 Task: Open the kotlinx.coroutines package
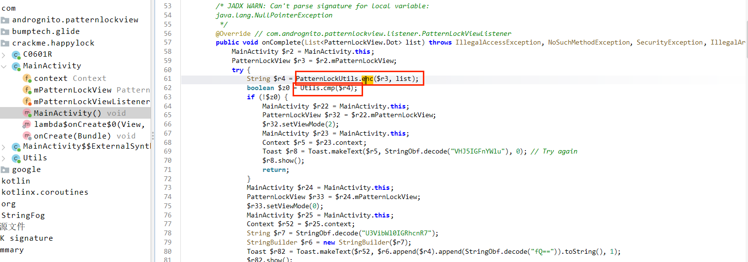click(x=45, y=192)
